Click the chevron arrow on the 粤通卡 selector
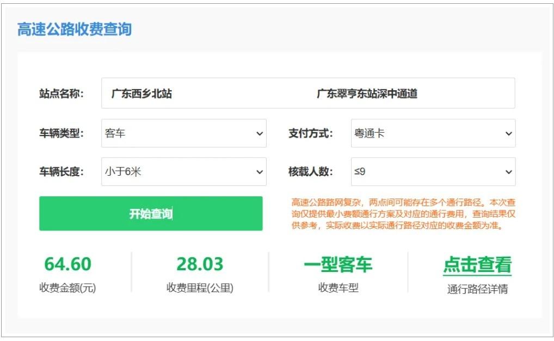Viewport: 554px width, 341px height. coord(508,133)
